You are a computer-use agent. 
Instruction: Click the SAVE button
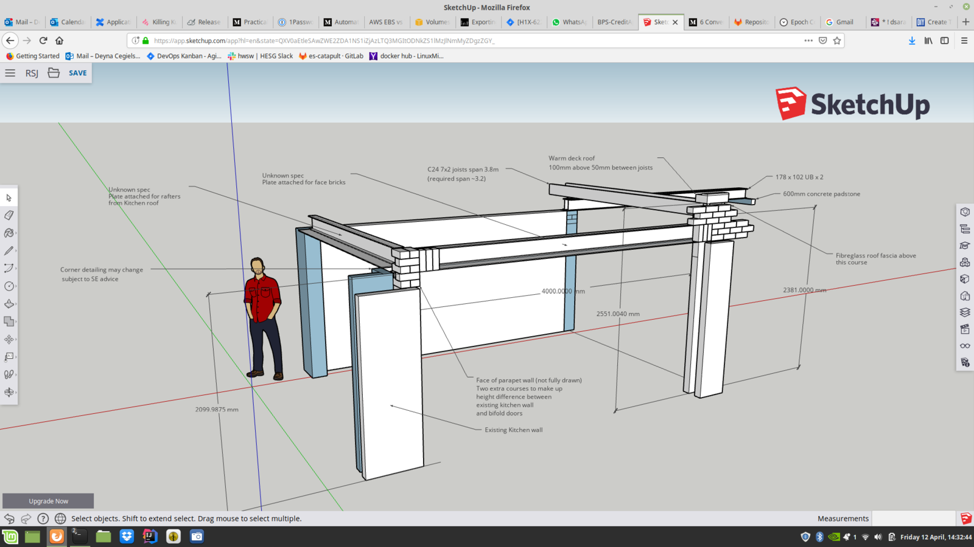pyautogui.click(x=77, y=73)
